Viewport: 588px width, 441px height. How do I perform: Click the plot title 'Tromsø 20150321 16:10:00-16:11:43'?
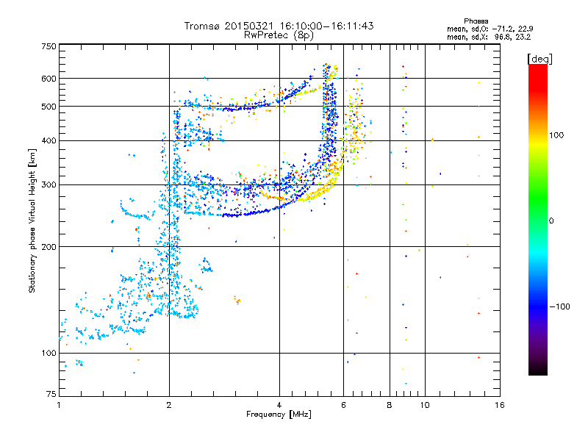click(x=279, y=26)
